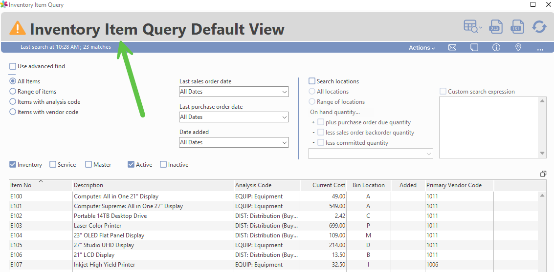554x272 pixels.
Task: Click the results table vertical scrollbar up arrow
Action: pos(542,196)
